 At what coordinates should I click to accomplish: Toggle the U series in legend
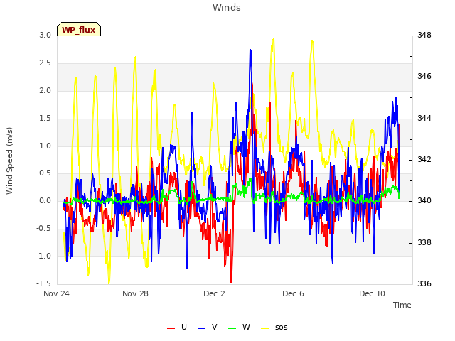click(x=177, y=328)
